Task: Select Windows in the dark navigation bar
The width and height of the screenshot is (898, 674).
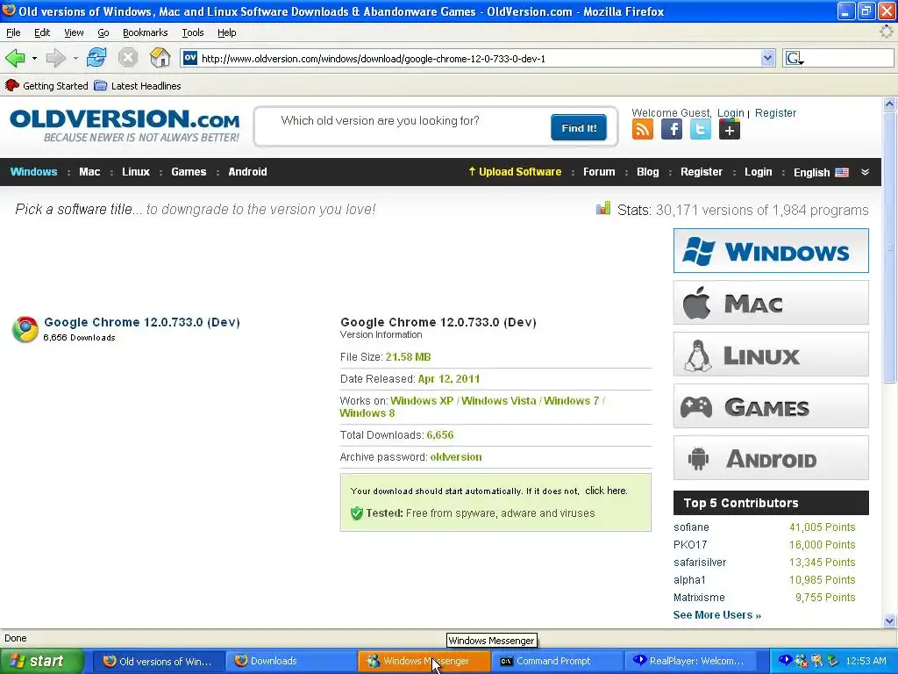Action: (x=34, y=172)
